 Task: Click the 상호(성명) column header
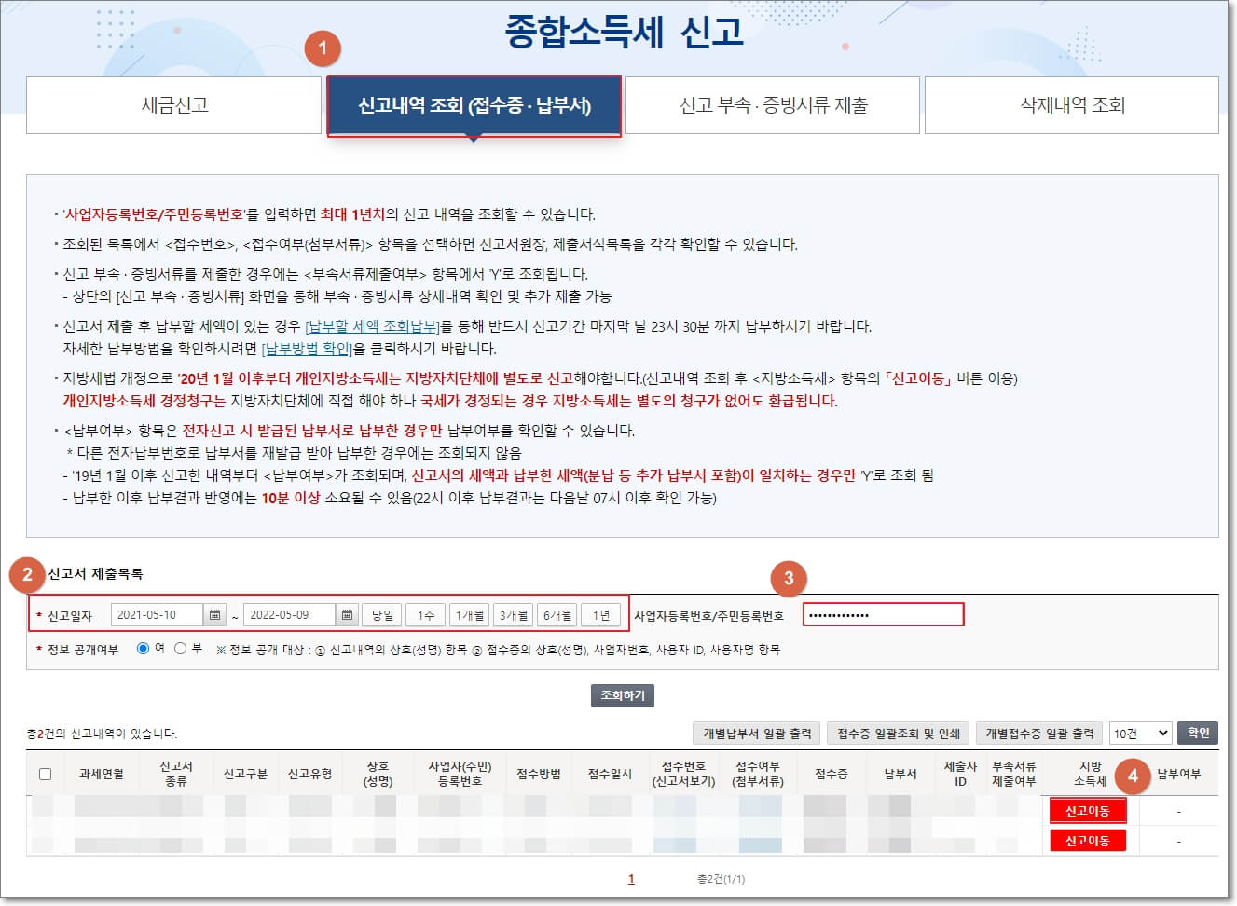(378, 774)
